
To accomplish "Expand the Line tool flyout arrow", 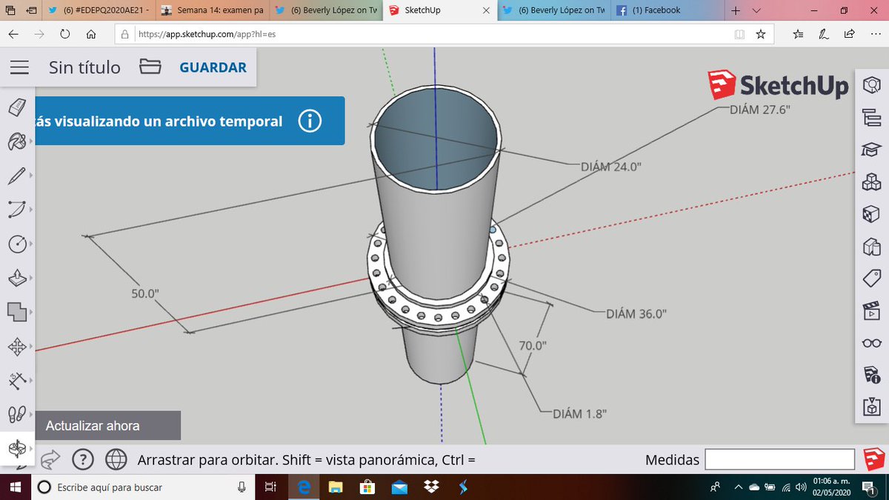I will click(x=31, y=176).
